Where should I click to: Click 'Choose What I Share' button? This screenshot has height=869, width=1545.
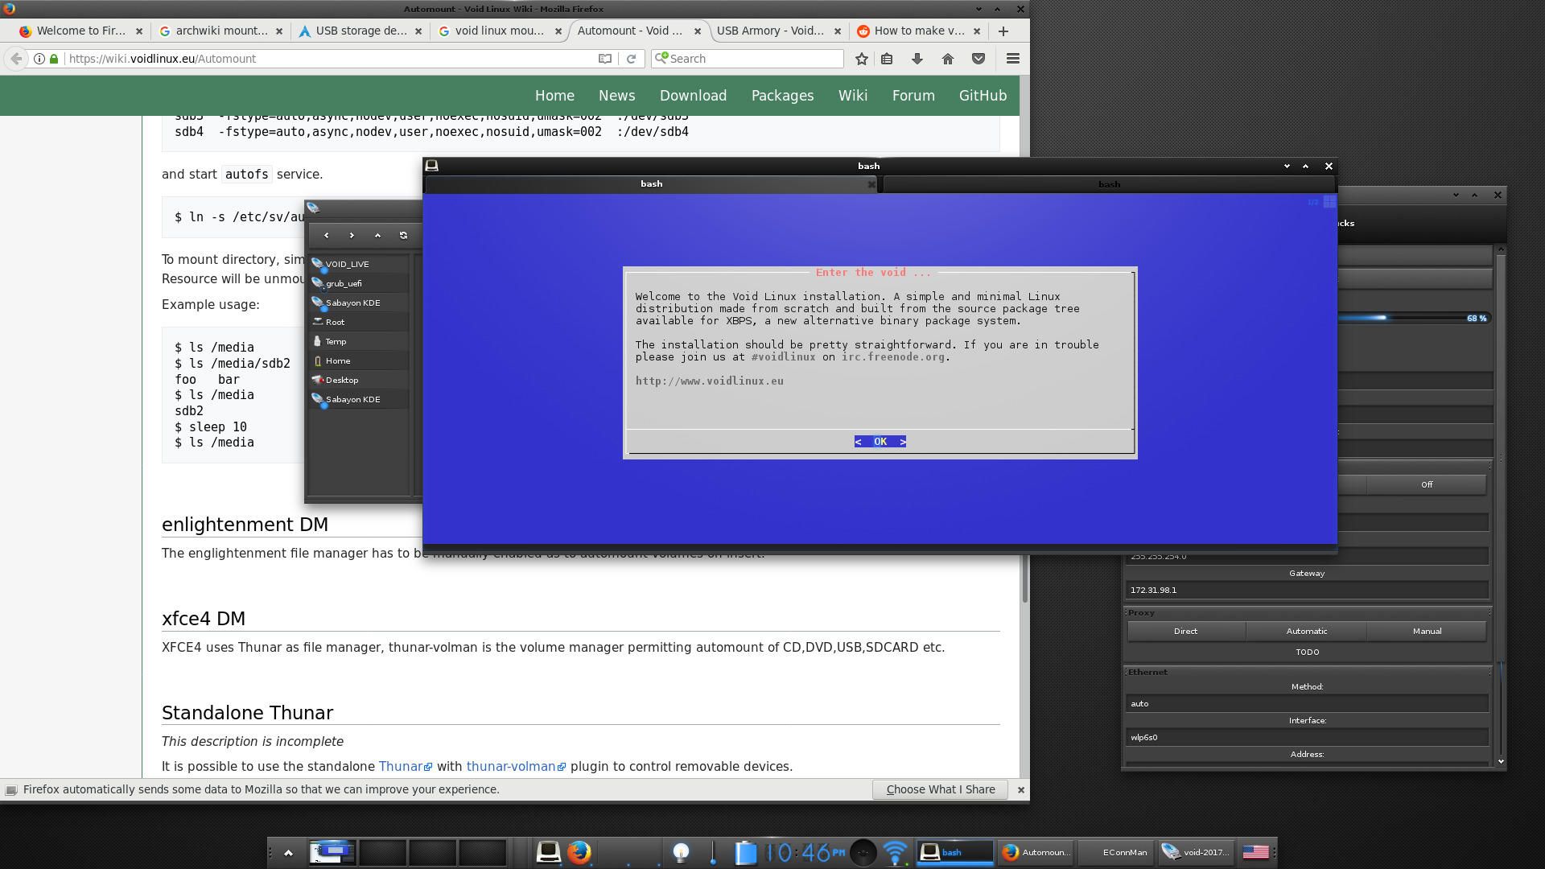click(x=940, y=790)
